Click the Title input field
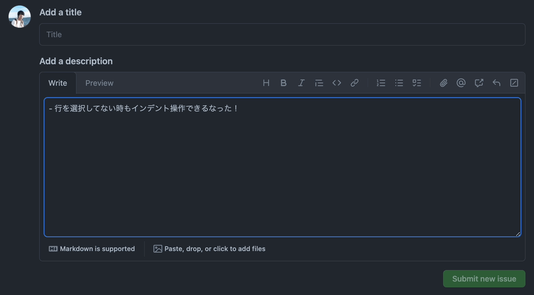 282,35
